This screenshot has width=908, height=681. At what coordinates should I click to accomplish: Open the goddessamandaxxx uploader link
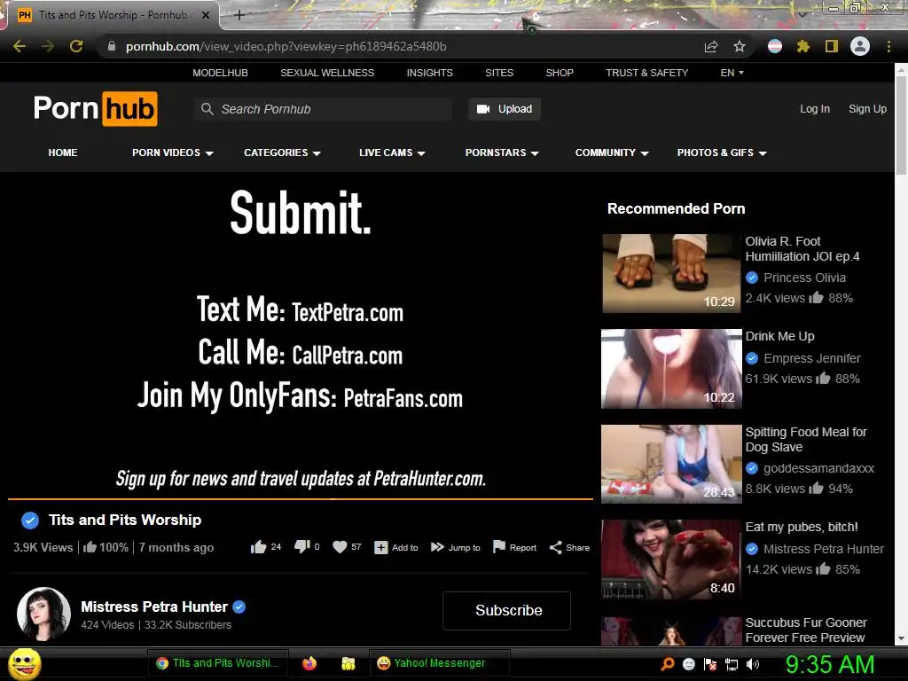818,468
